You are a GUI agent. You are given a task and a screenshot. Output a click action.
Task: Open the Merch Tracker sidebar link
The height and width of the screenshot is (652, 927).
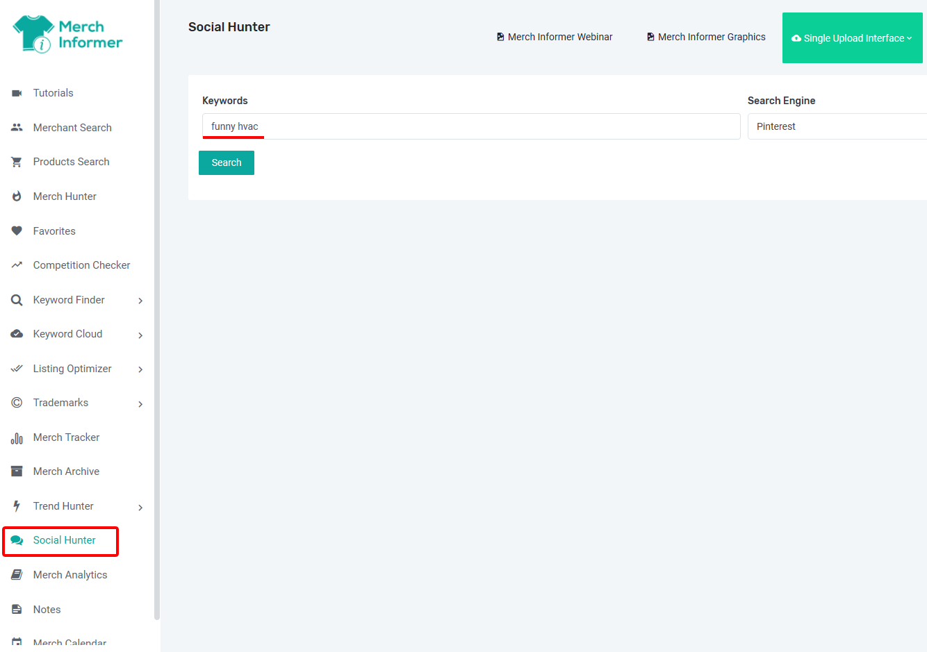point(67,437)
